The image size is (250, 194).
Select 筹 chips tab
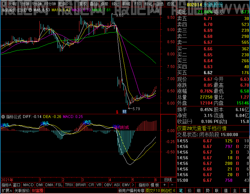coord(244,191)
